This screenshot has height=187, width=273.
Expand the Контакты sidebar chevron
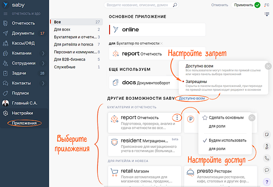point(43,83)
